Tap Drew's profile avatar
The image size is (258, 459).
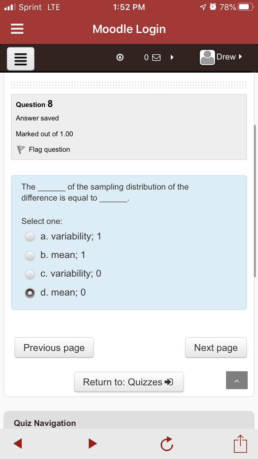(207, 57)
